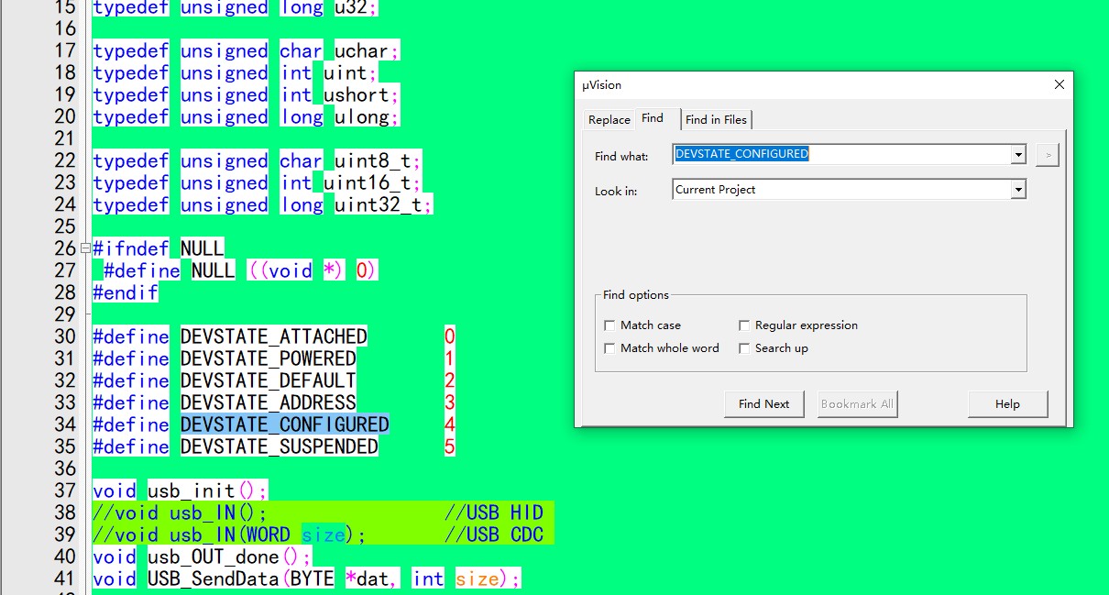Open the Find in Files tab
Viewport: 1109px width, 595px height.
tap(716, 119)
